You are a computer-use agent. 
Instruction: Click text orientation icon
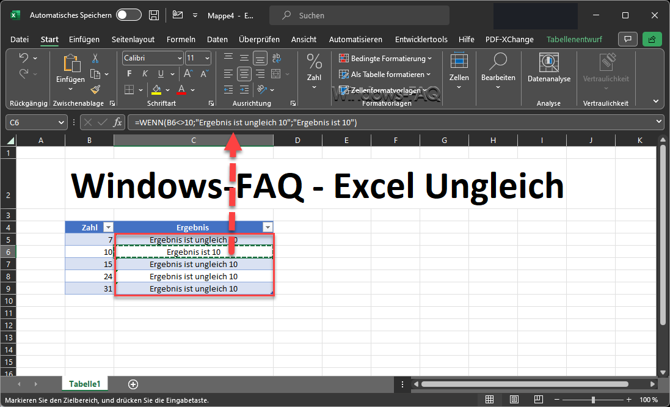[261, 90]
